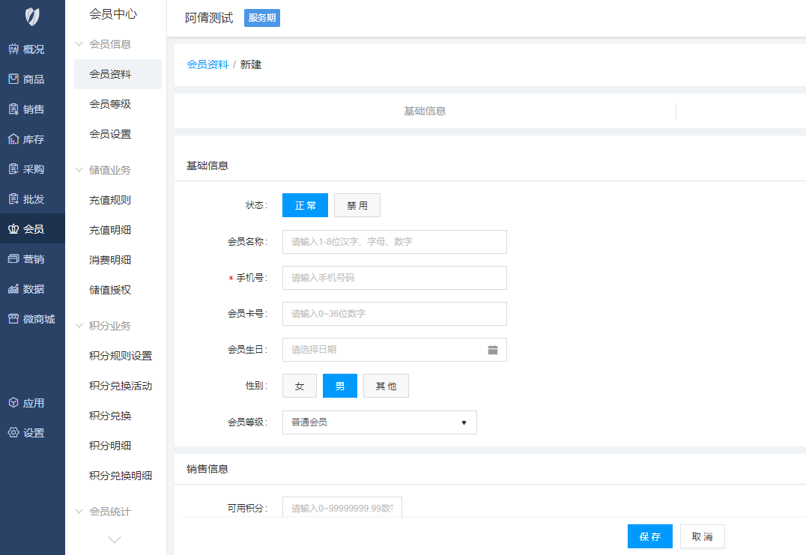This screenshot has width=806, height=555.
Task: Open 充值规则 in the submenu
Action: (110, 200)
